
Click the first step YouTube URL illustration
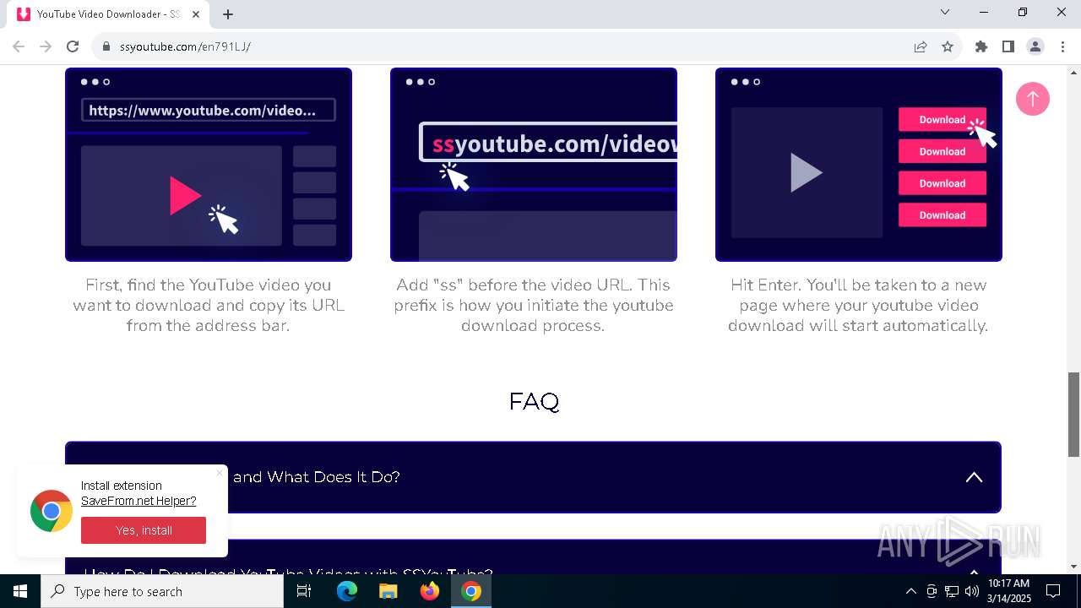tap(209, 165)
